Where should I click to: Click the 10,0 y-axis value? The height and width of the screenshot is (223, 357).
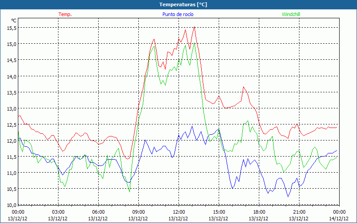[x=12, y=205]
